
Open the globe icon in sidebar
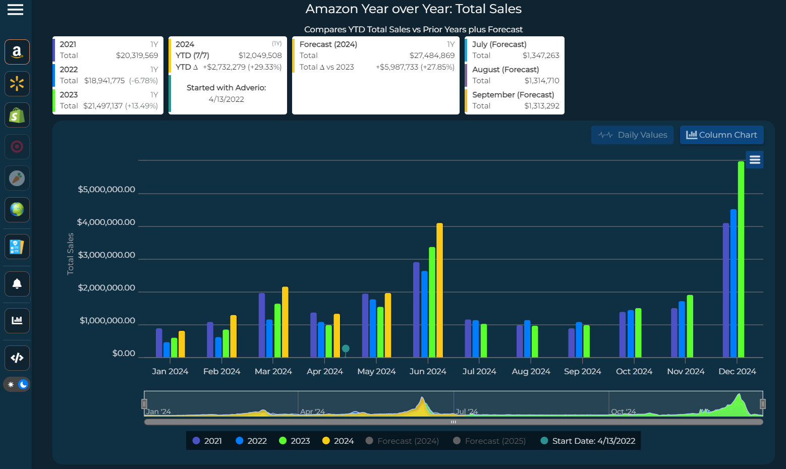click(x=17, y=209)
